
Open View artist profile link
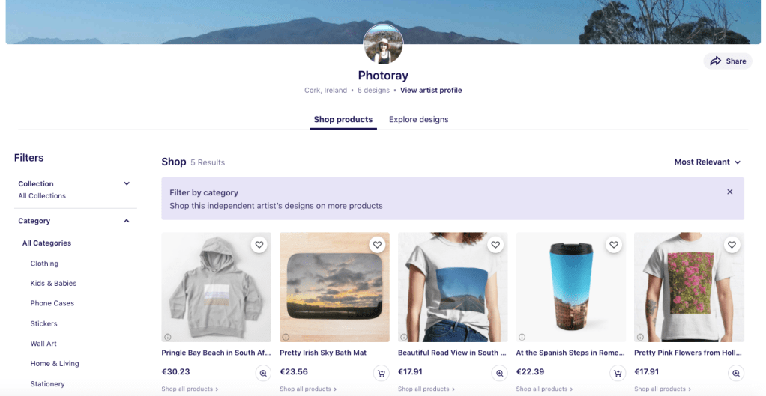pos(431,91)
